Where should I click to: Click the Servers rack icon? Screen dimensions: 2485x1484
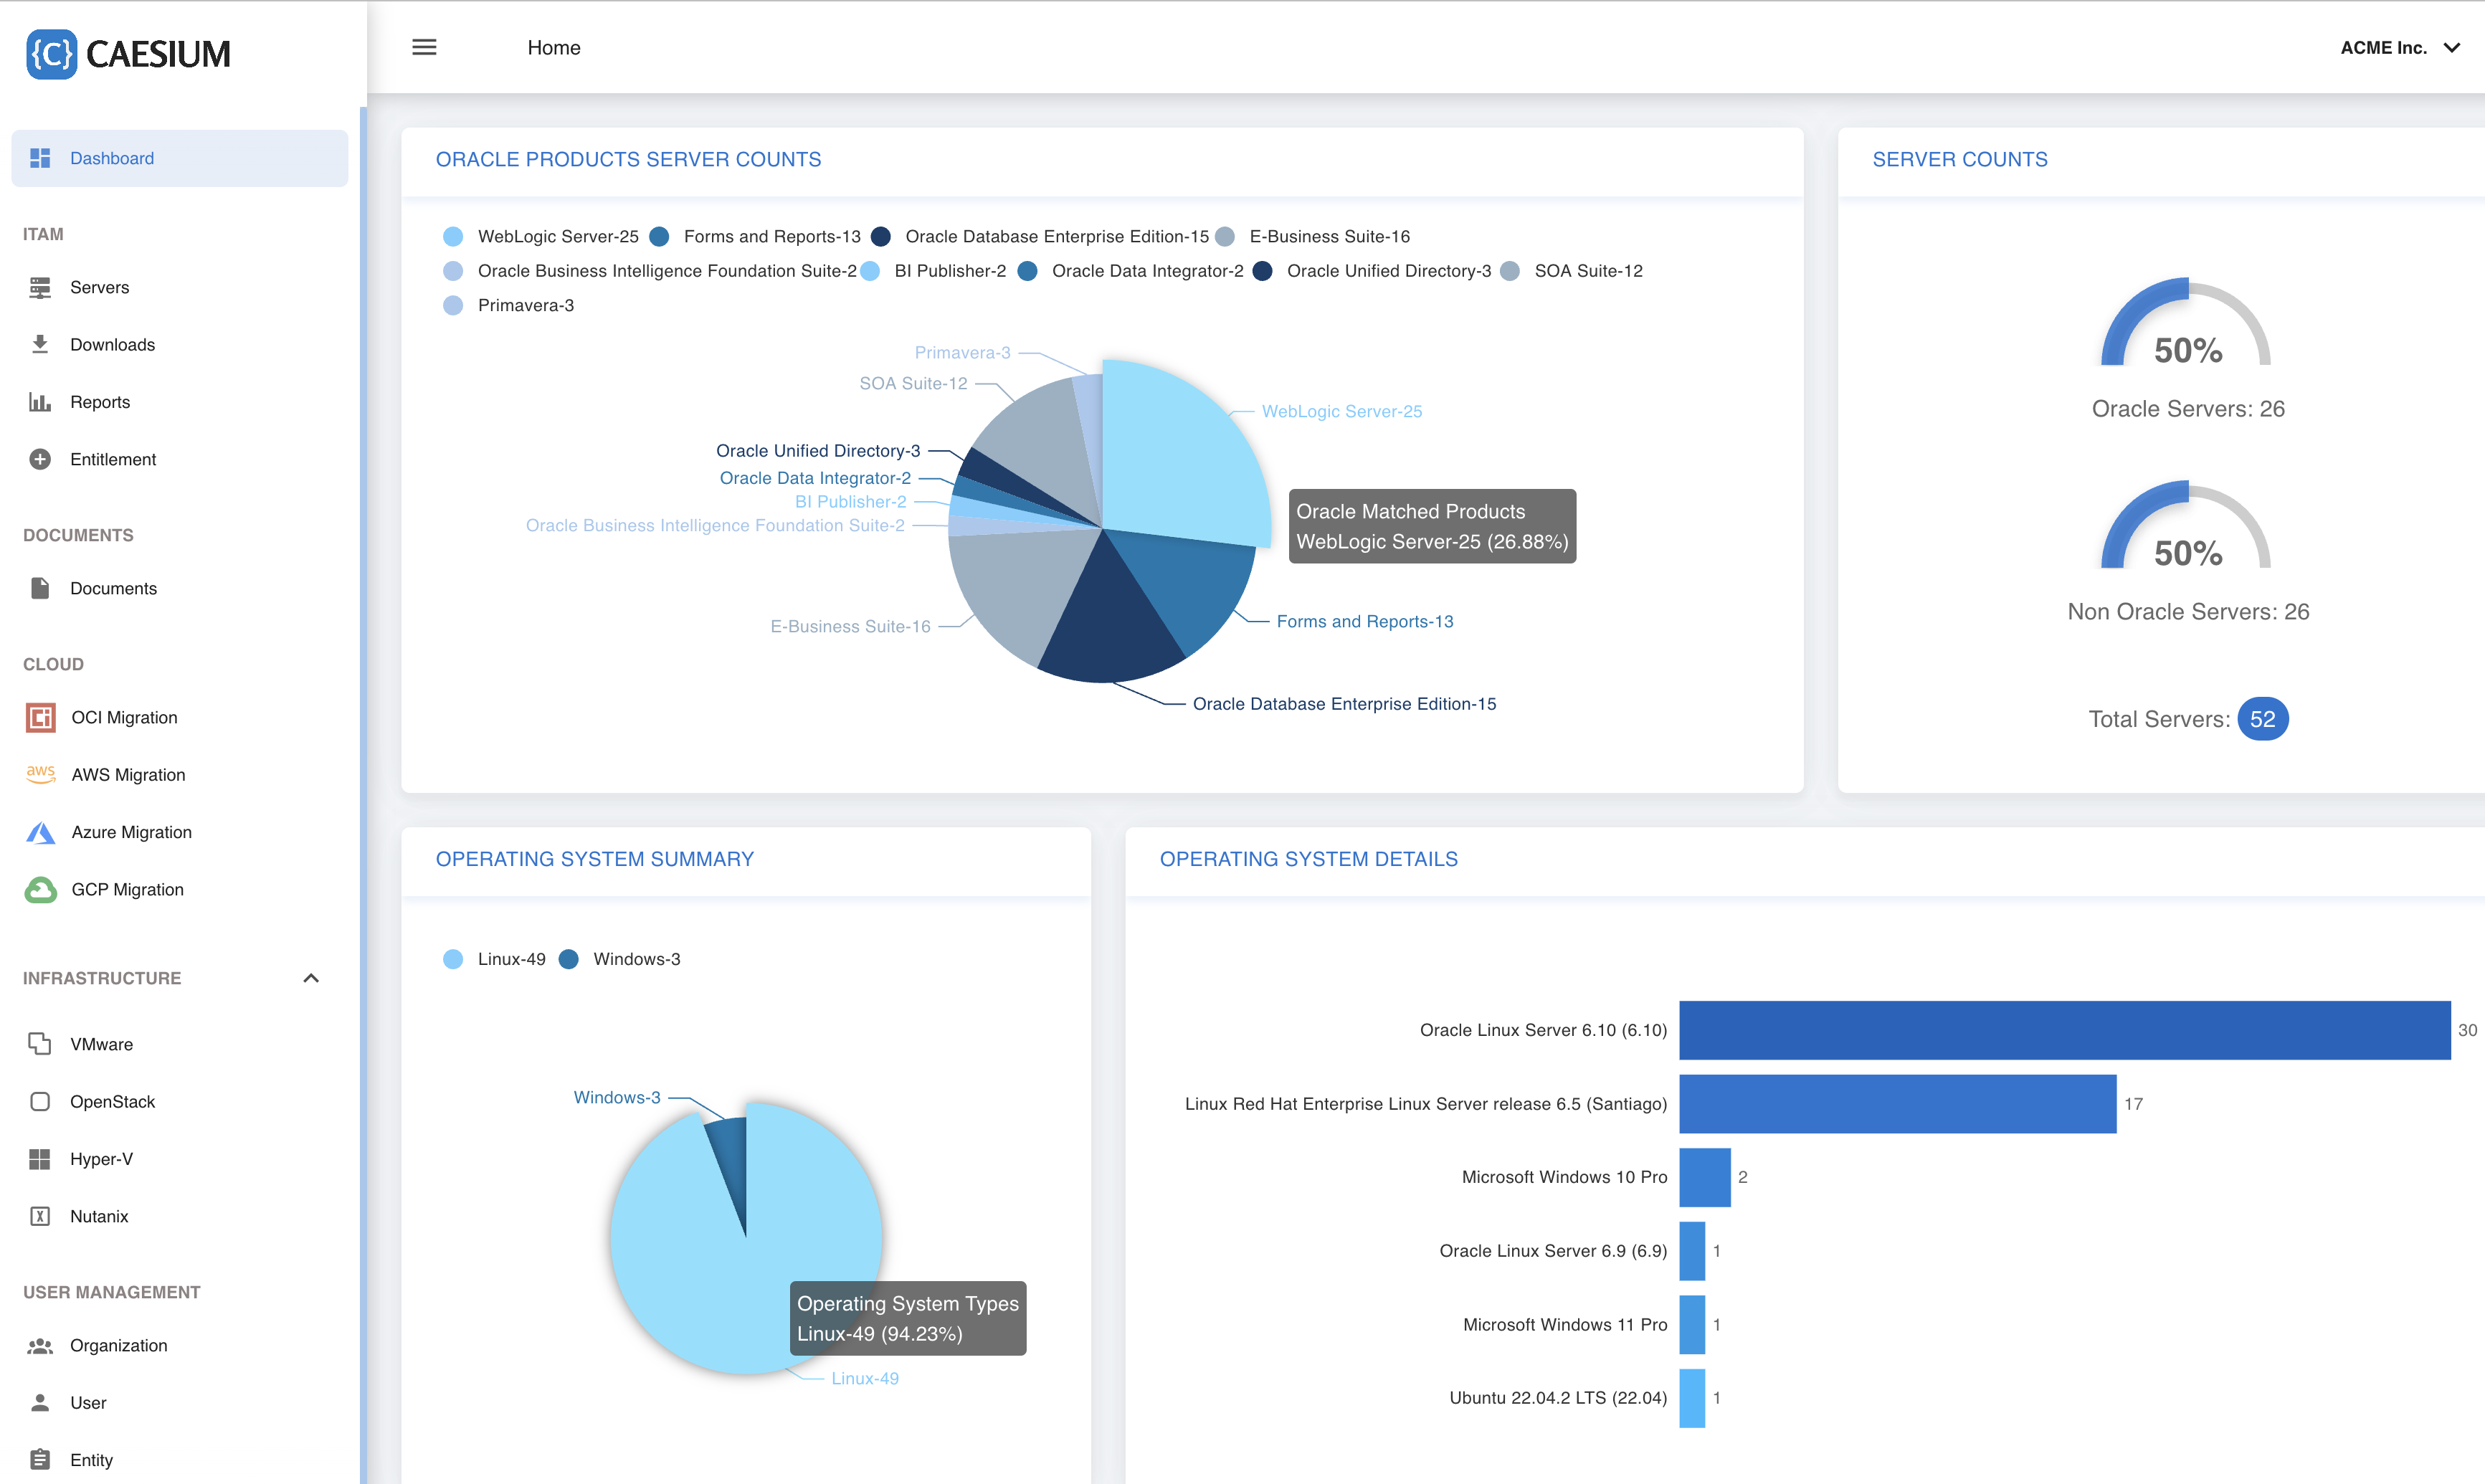(40, 287)
